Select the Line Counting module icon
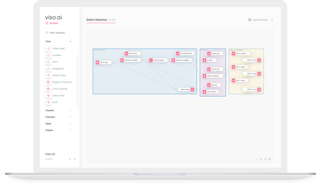 pyautogui.click(x=48, y=89)
